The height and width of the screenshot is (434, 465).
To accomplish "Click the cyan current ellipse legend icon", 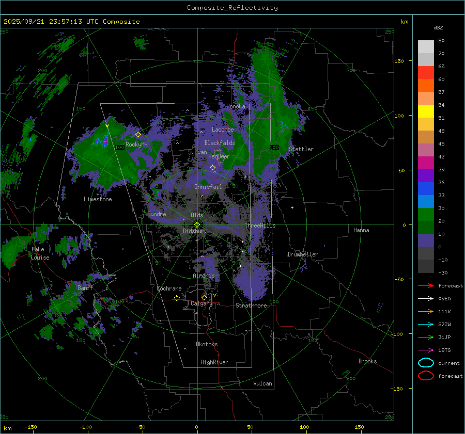I will click(426, 363).
